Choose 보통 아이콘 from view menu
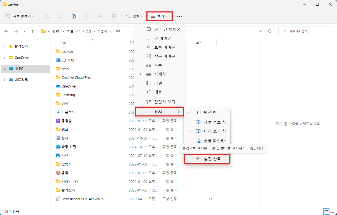Image resolution: width=337 pixels, height=215 pixels. [x=160, y=47]
